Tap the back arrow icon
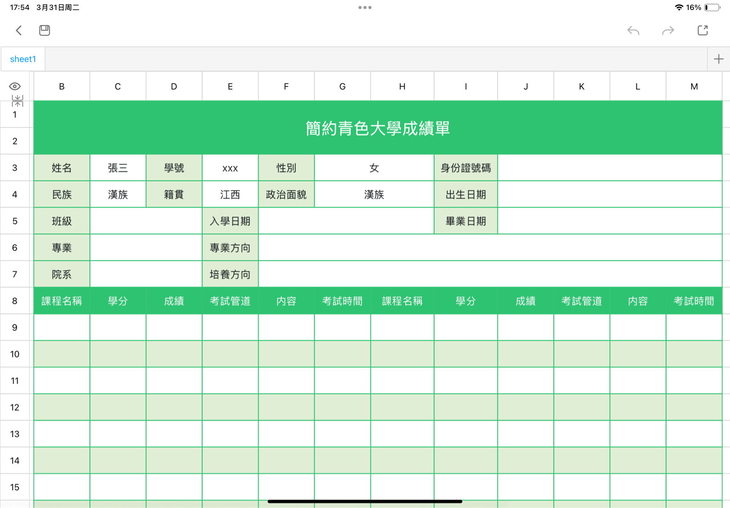Image resolution: width=730 pixels, height=508 pixels. (x=19, y=30)
